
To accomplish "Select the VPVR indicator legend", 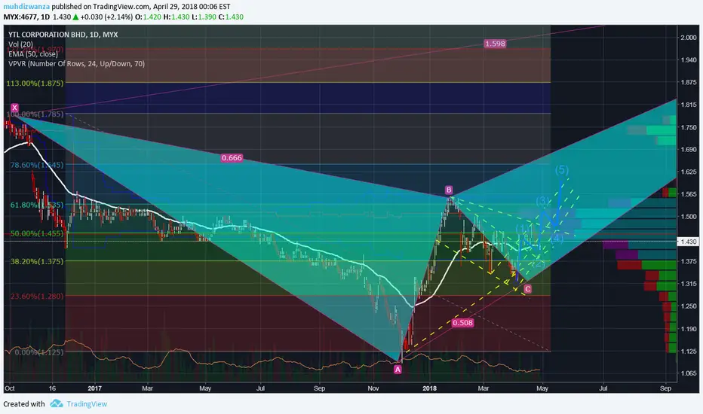I will 77,64.
